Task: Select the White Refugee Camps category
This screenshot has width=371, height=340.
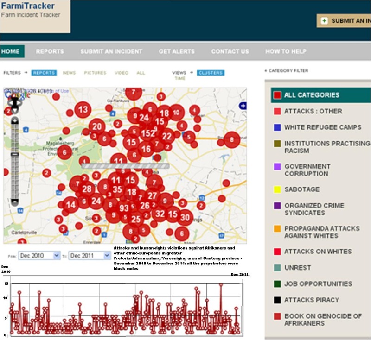Action: (x=316, y=127)
